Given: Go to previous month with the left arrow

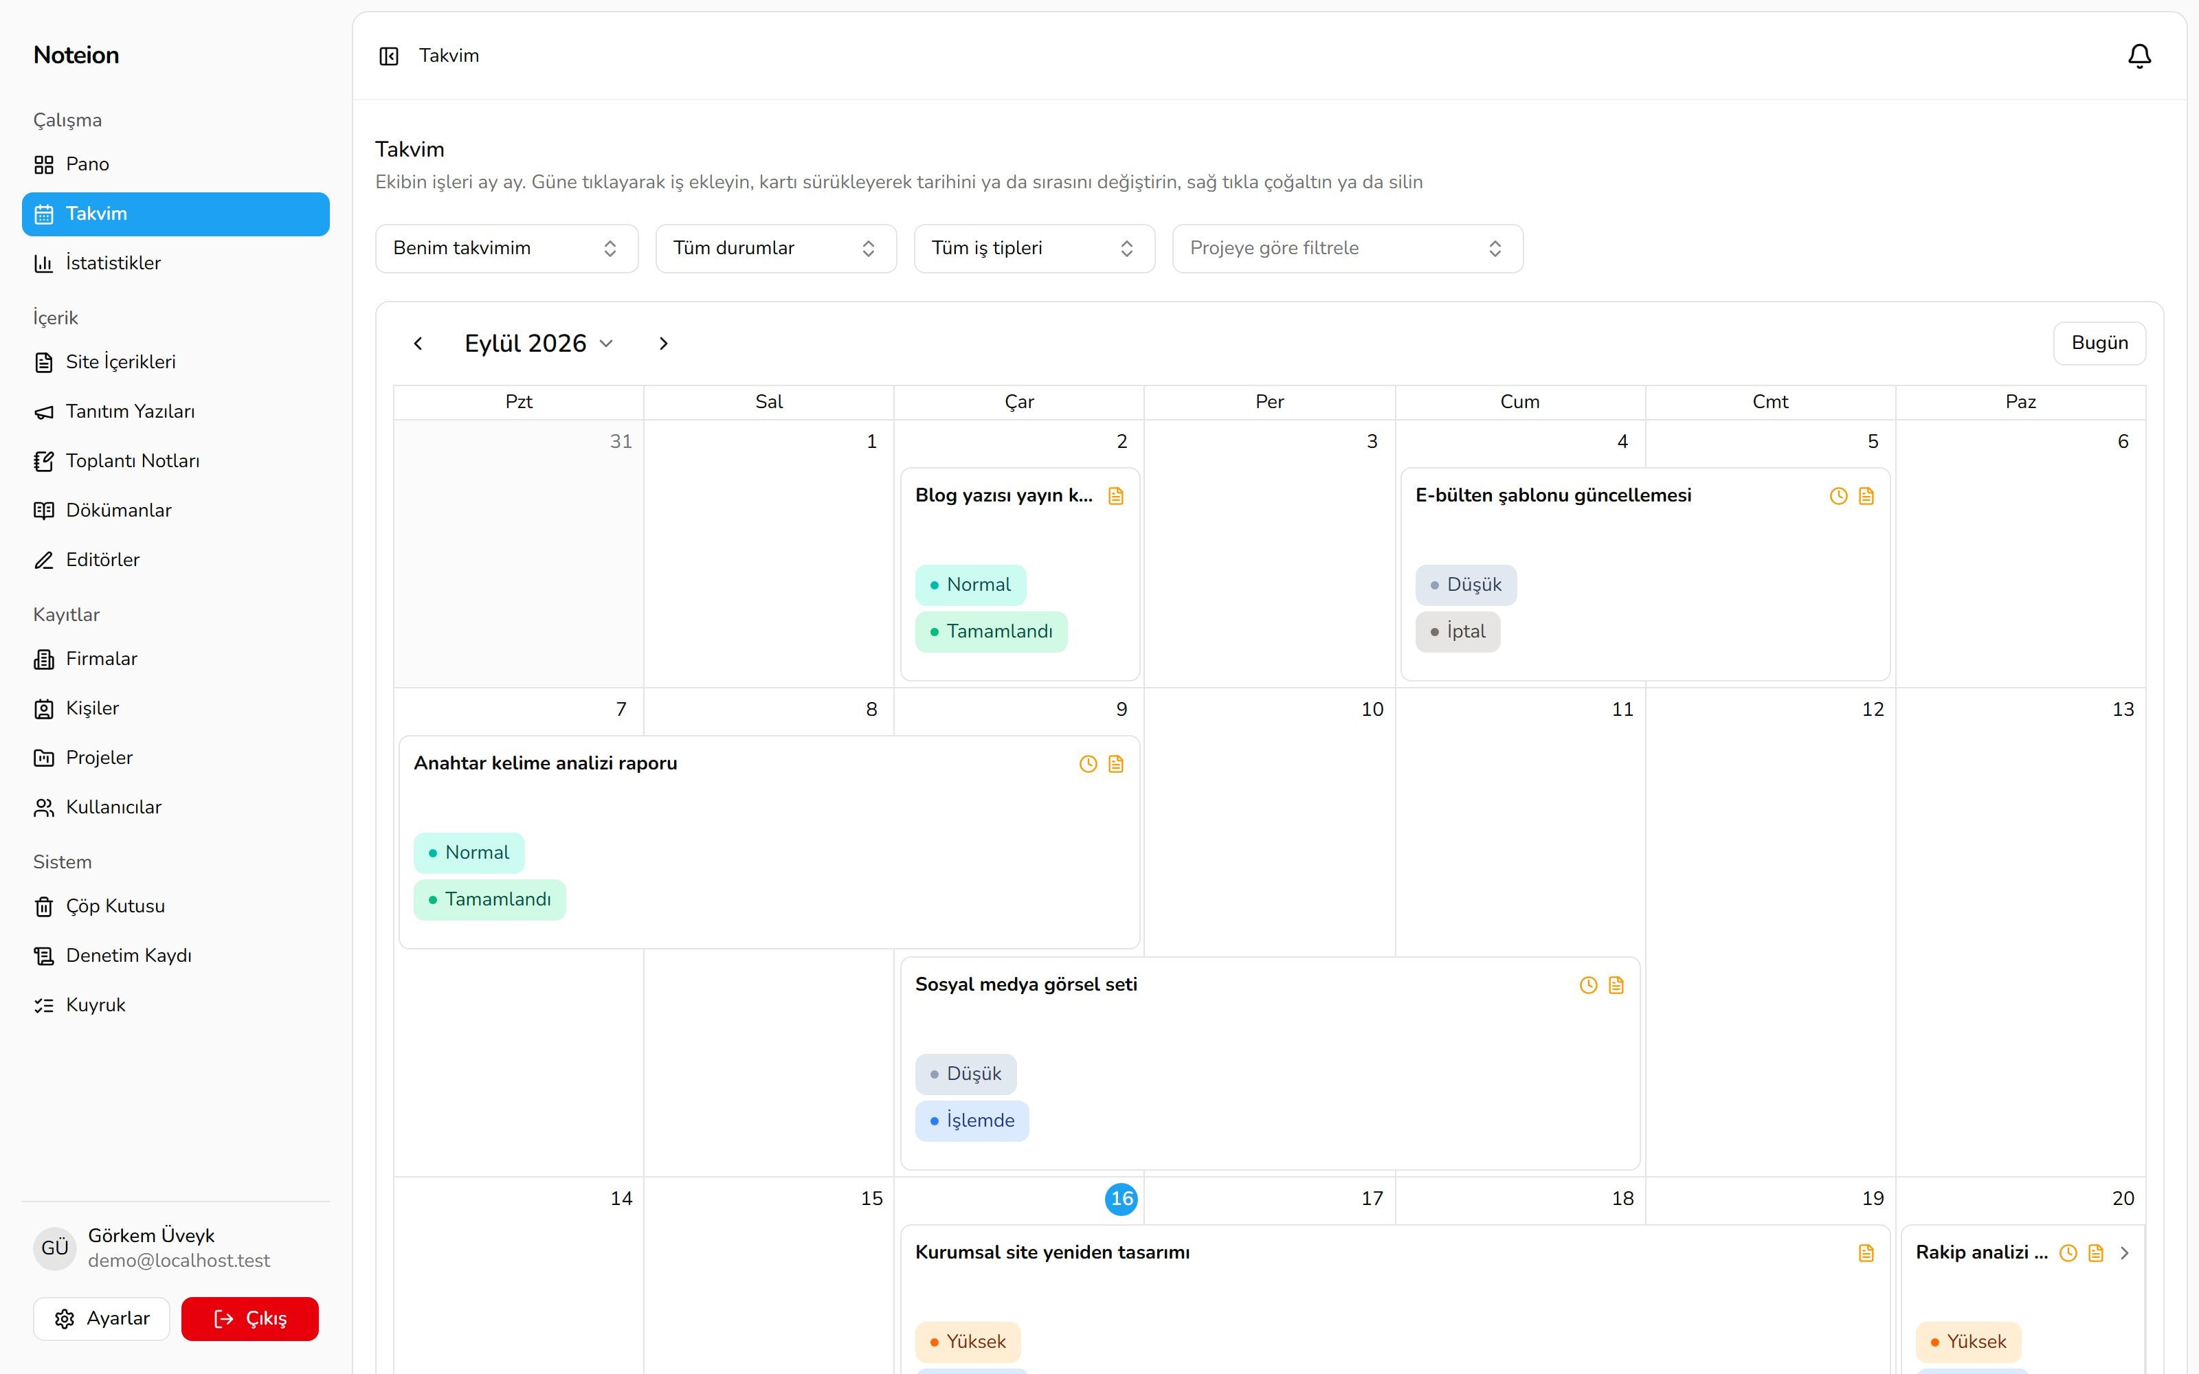Looking at the screenshot, I should point(418,343).
